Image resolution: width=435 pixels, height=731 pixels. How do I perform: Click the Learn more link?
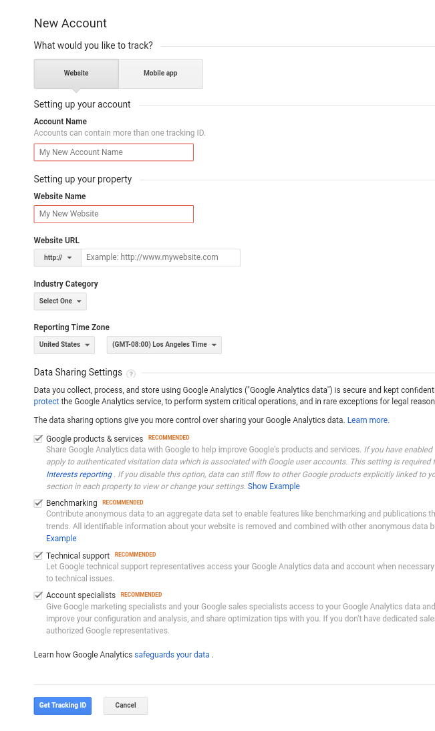368,420
